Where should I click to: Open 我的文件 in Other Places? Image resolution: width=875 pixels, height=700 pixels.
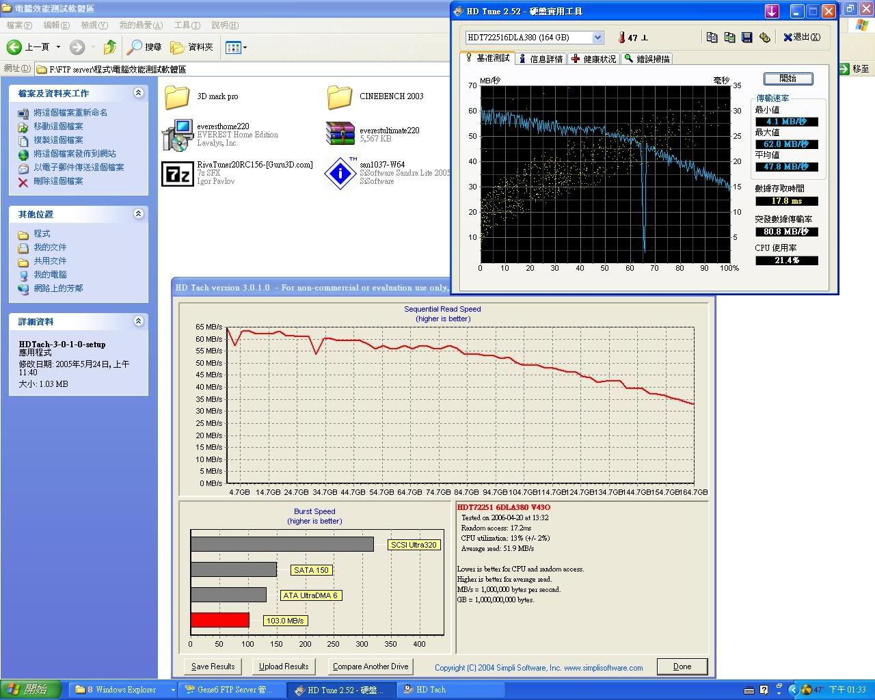pos(50,247)
